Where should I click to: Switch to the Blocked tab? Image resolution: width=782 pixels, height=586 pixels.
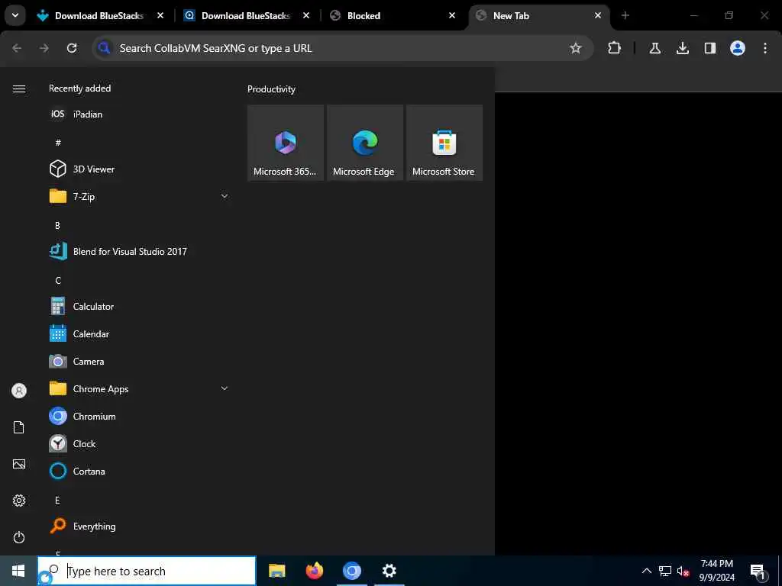393,16
